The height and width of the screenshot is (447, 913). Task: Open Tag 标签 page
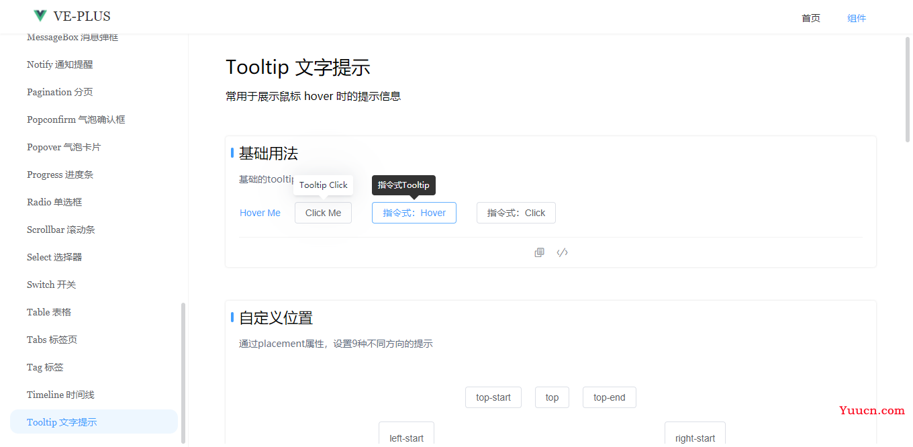(x=45, y=367)
